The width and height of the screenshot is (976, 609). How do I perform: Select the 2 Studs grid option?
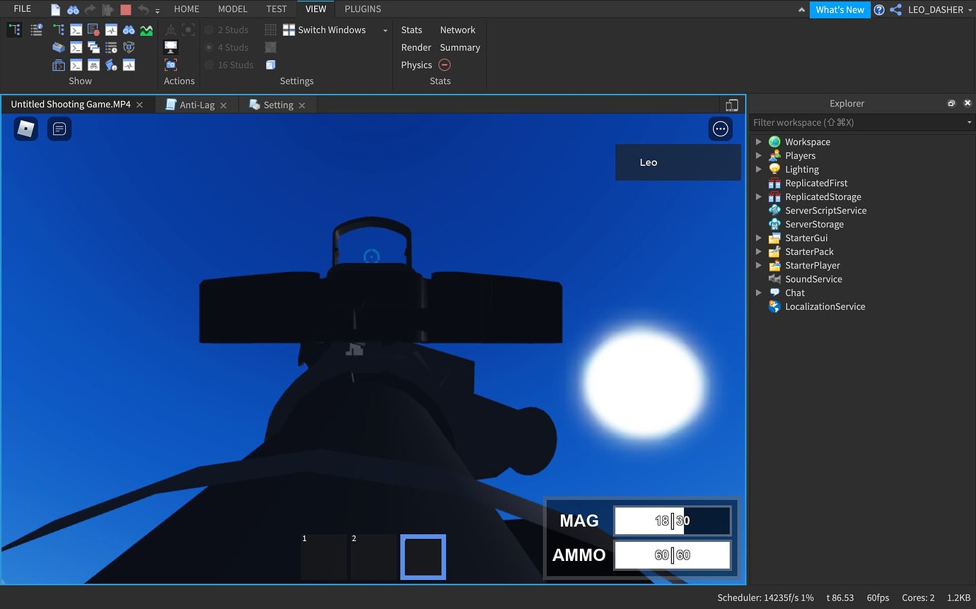click(209, 29)
